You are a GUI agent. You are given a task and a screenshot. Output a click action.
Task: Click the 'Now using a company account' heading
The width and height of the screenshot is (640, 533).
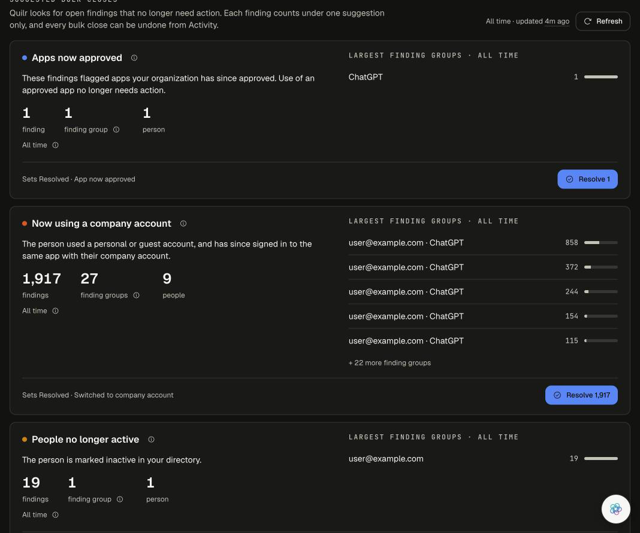101,224
